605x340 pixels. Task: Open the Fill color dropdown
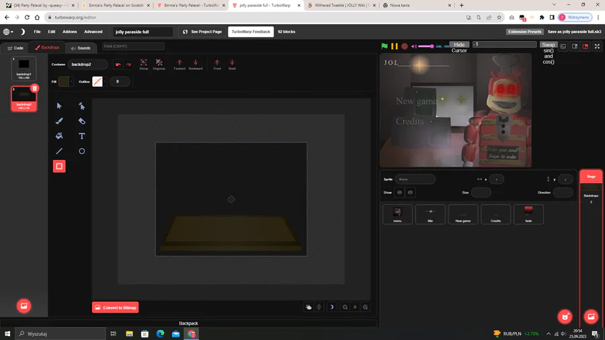[x=71, y=82]
